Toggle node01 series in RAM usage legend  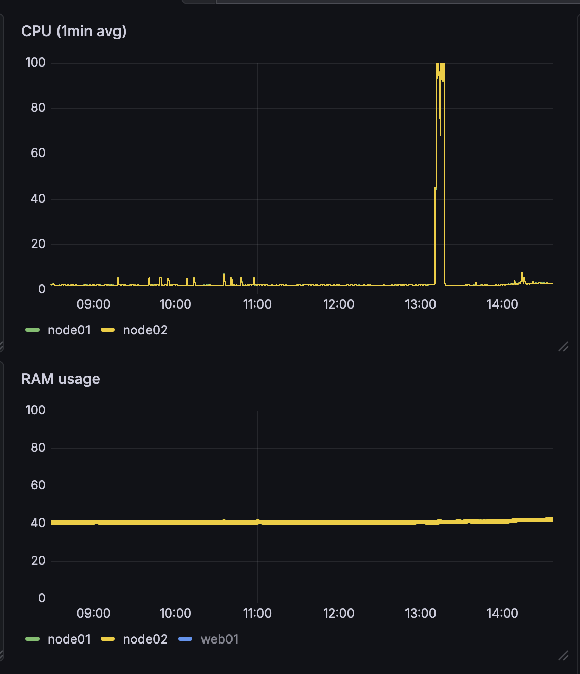69,639
